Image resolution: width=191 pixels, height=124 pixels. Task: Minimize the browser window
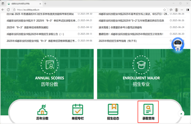coord(173,3)
